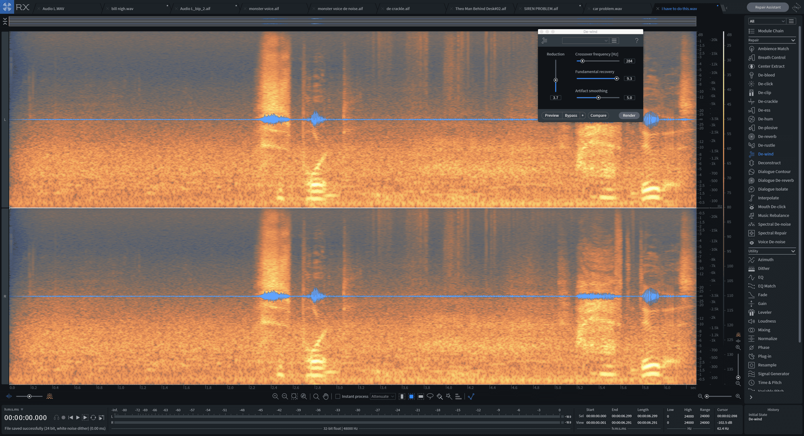Select the magic wand tool
The width and height of the screenshot is (804, 436).
449,397
